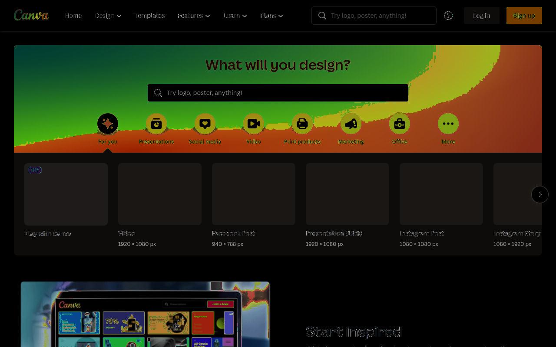Select the Social media heart icon

click(x=205, y=124)
